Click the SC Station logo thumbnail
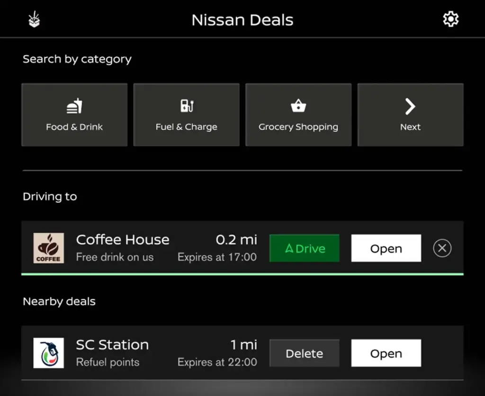This screenshot has height=396, width=485. [x=49, y=353]
